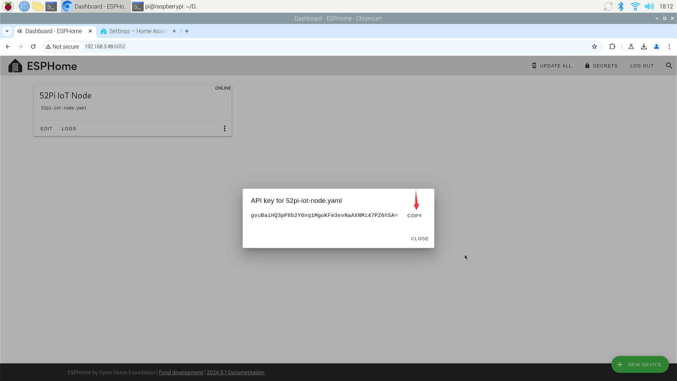The image size is (677, 381).
Task: Close the Dashboard - ESPHome tab
Action: coord(90,31)
